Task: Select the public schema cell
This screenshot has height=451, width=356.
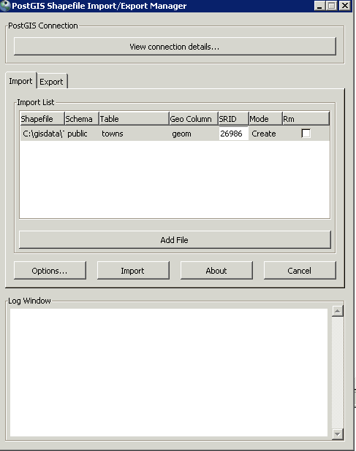Action: [x=82, y=134]
